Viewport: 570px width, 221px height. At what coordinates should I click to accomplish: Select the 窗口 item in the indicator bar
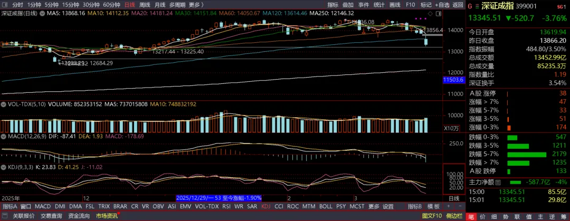coord(26,206)
